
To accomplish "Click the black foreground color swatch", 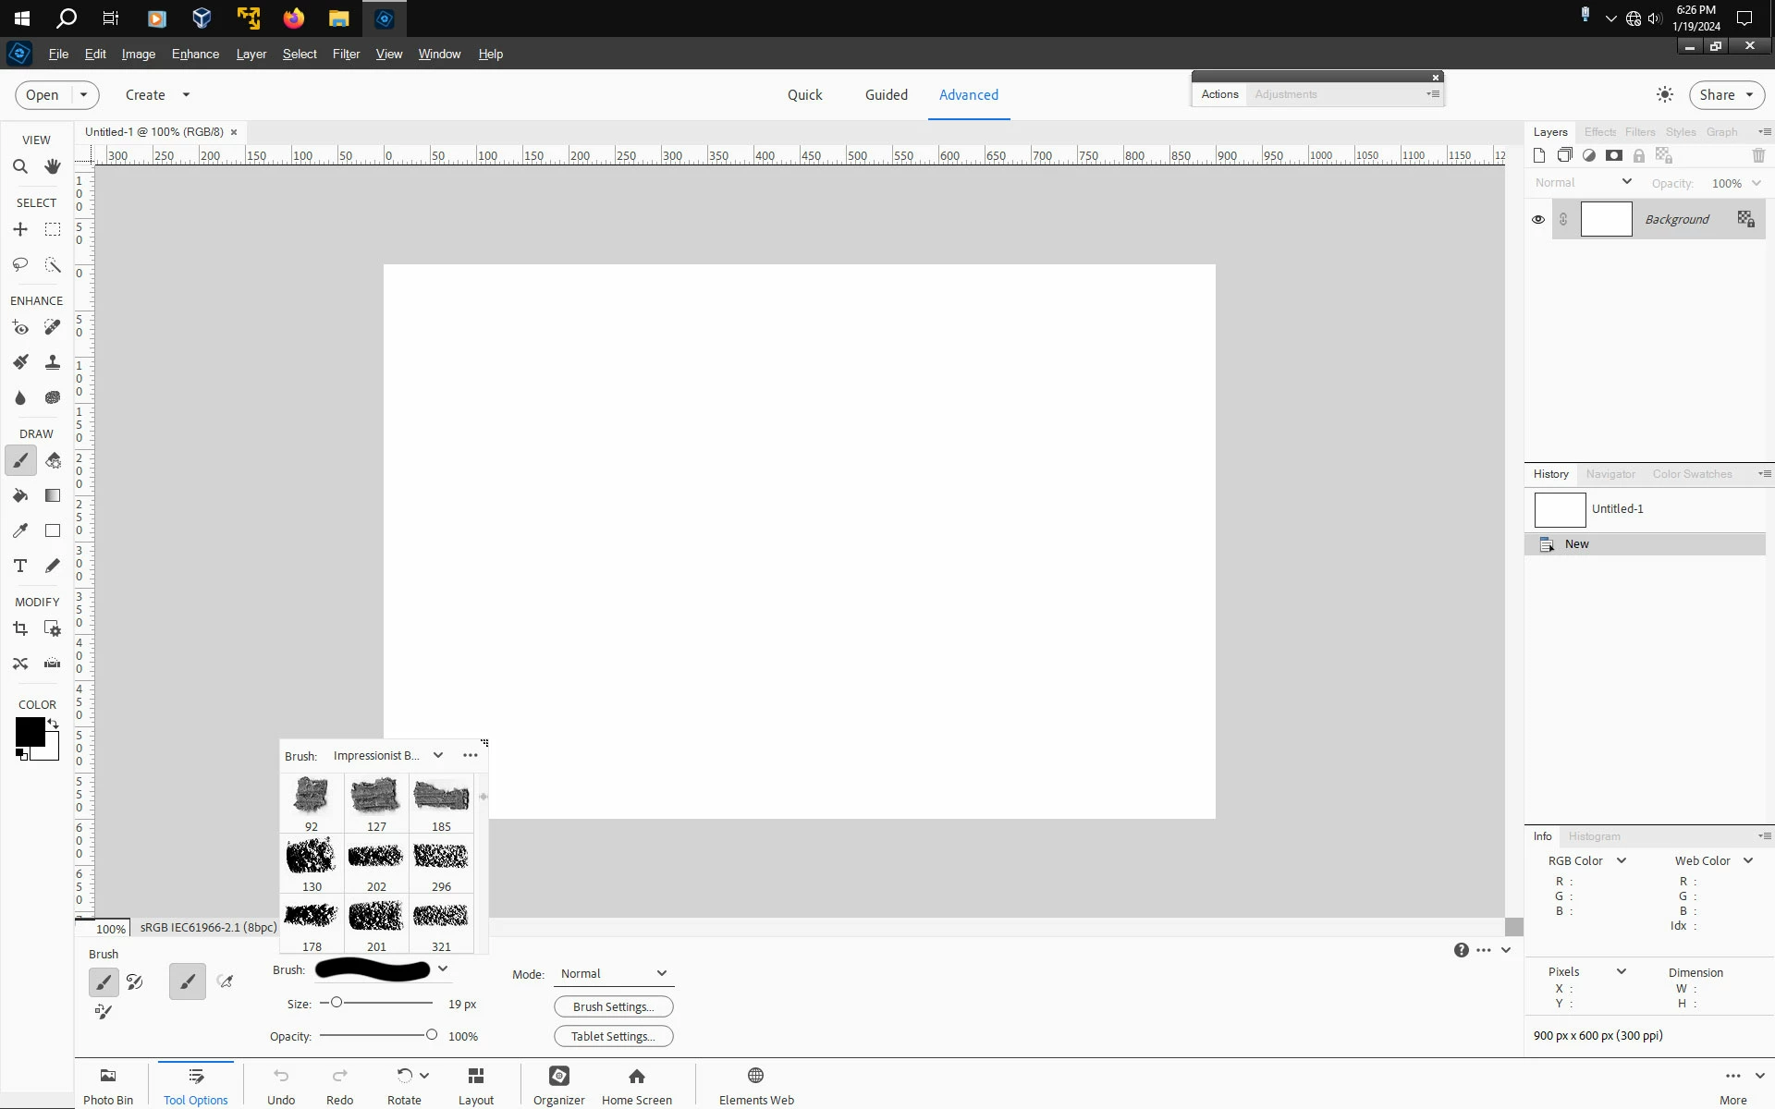I will tap(29, 731).
